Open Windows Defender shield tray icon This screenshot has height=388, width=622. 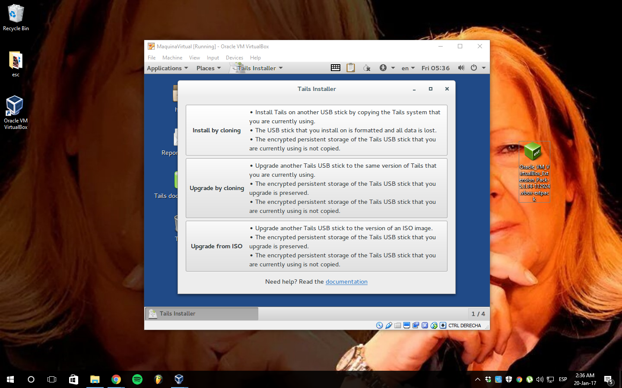[x=509, y=379]
